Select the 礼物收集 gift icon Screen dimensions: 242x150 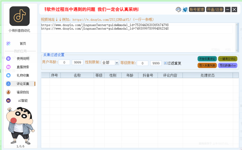[8, 75]
